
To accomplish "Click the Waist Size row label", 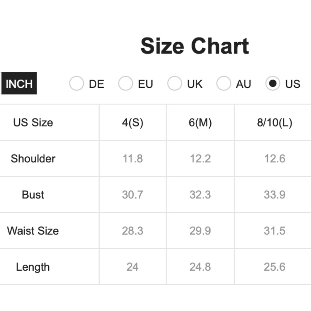I will 33,231.
